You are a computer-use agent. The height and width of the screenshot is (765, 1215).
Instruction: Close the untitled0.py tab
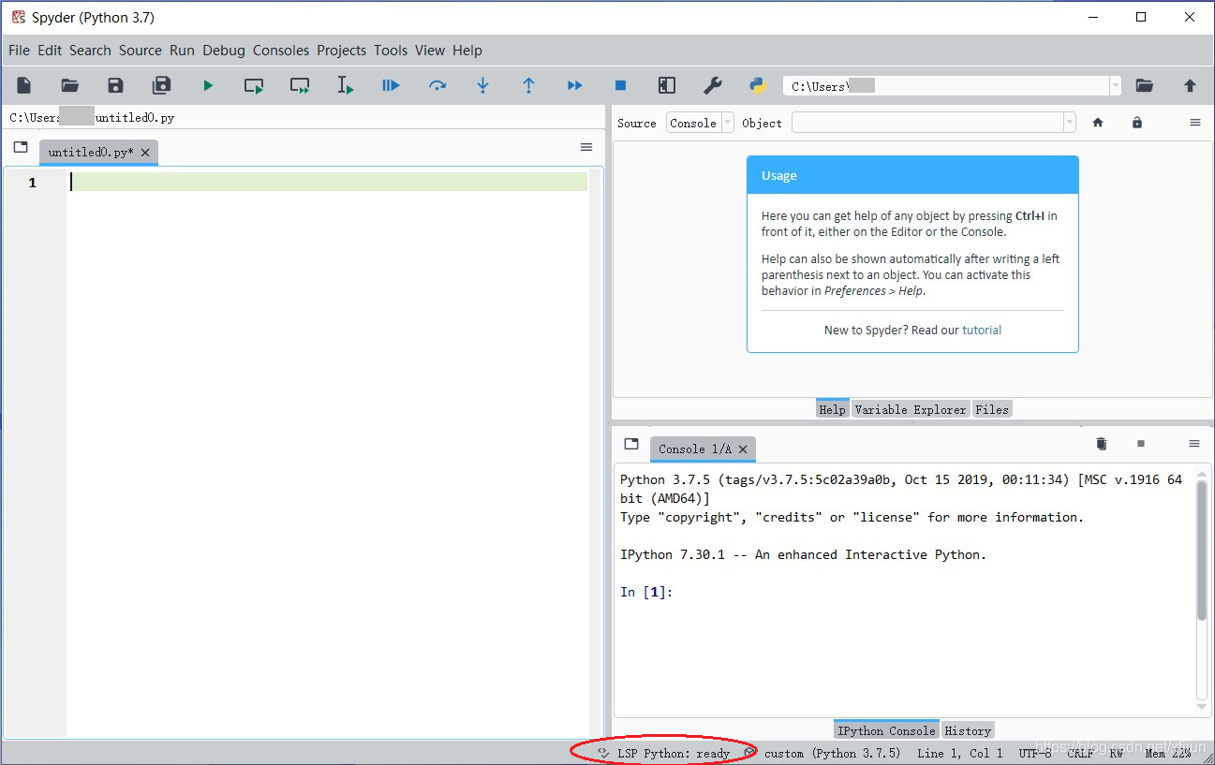pos(145,153)
